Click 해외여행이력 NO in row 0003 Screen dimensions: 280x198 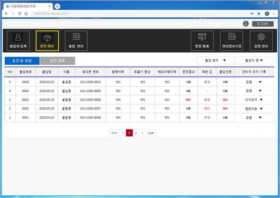(x=167, y=100)
